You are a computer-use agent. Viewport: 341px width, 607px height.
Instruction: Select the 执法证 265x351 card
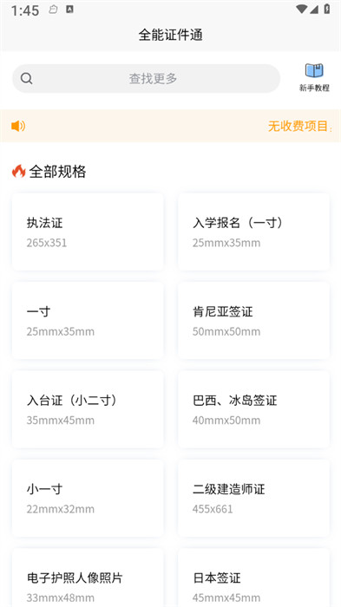click(x=88, y=232)
